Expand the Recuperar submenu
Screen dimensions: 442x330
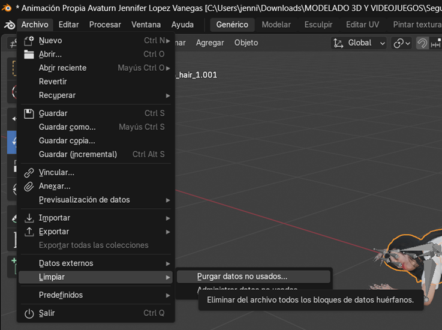pos(96,95)
